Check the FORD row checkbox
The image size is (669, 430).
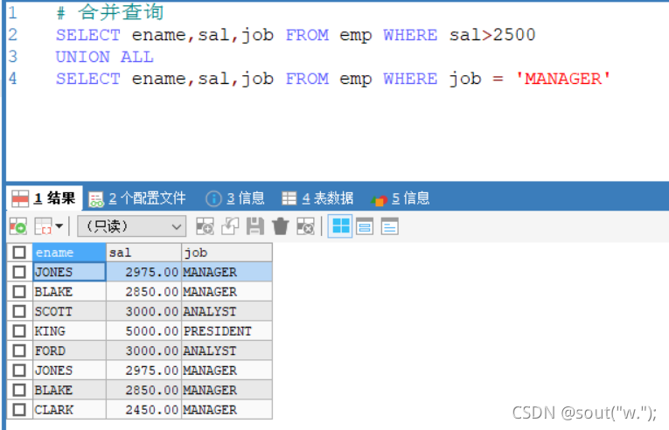[x=19, y=350]
